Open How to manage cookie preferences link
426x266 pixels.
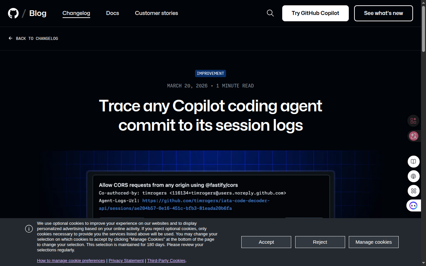71,261
